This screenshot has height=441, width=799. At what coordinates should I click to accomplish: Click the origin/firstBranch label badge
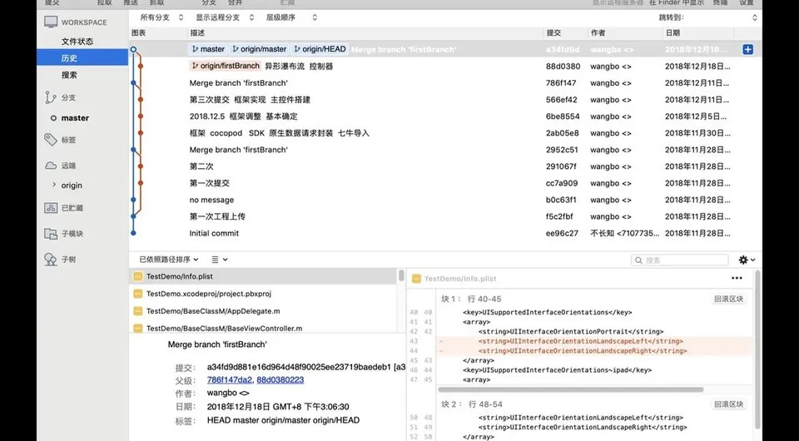tap(226, 66)
